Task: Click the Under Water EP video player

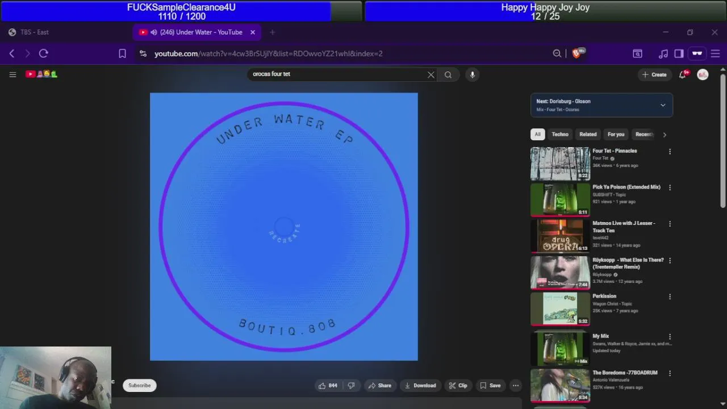Action: coord(284,227)
